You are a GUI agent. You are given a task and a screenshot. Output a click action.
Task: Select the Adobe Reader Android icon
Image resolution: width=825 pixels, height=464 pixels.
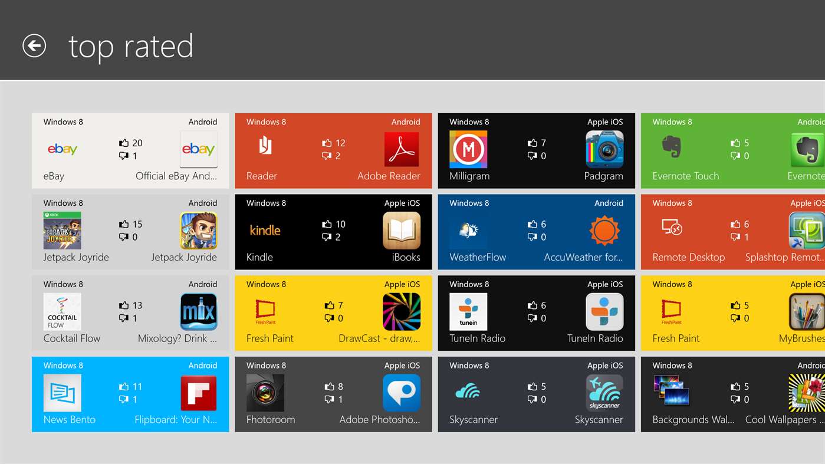click(402, 150)
